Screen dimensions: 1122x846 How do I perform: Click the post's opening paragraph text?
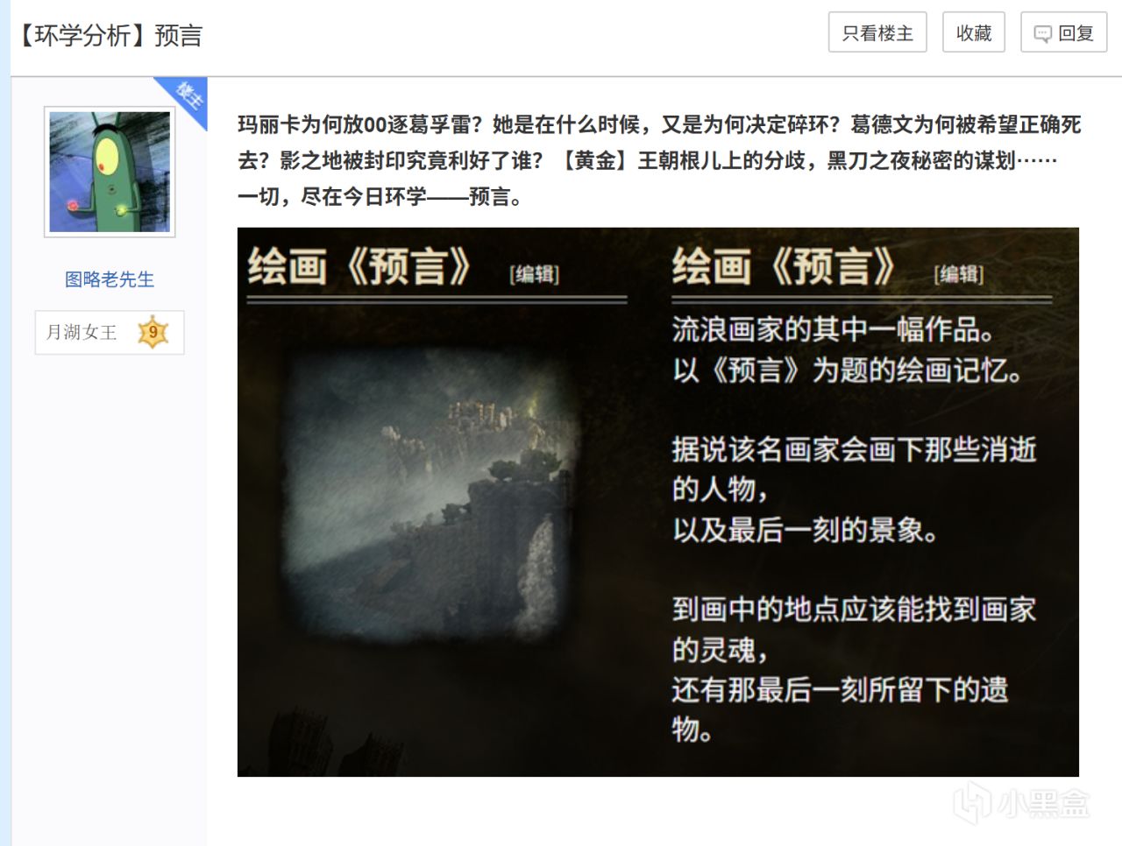point(659,160)
